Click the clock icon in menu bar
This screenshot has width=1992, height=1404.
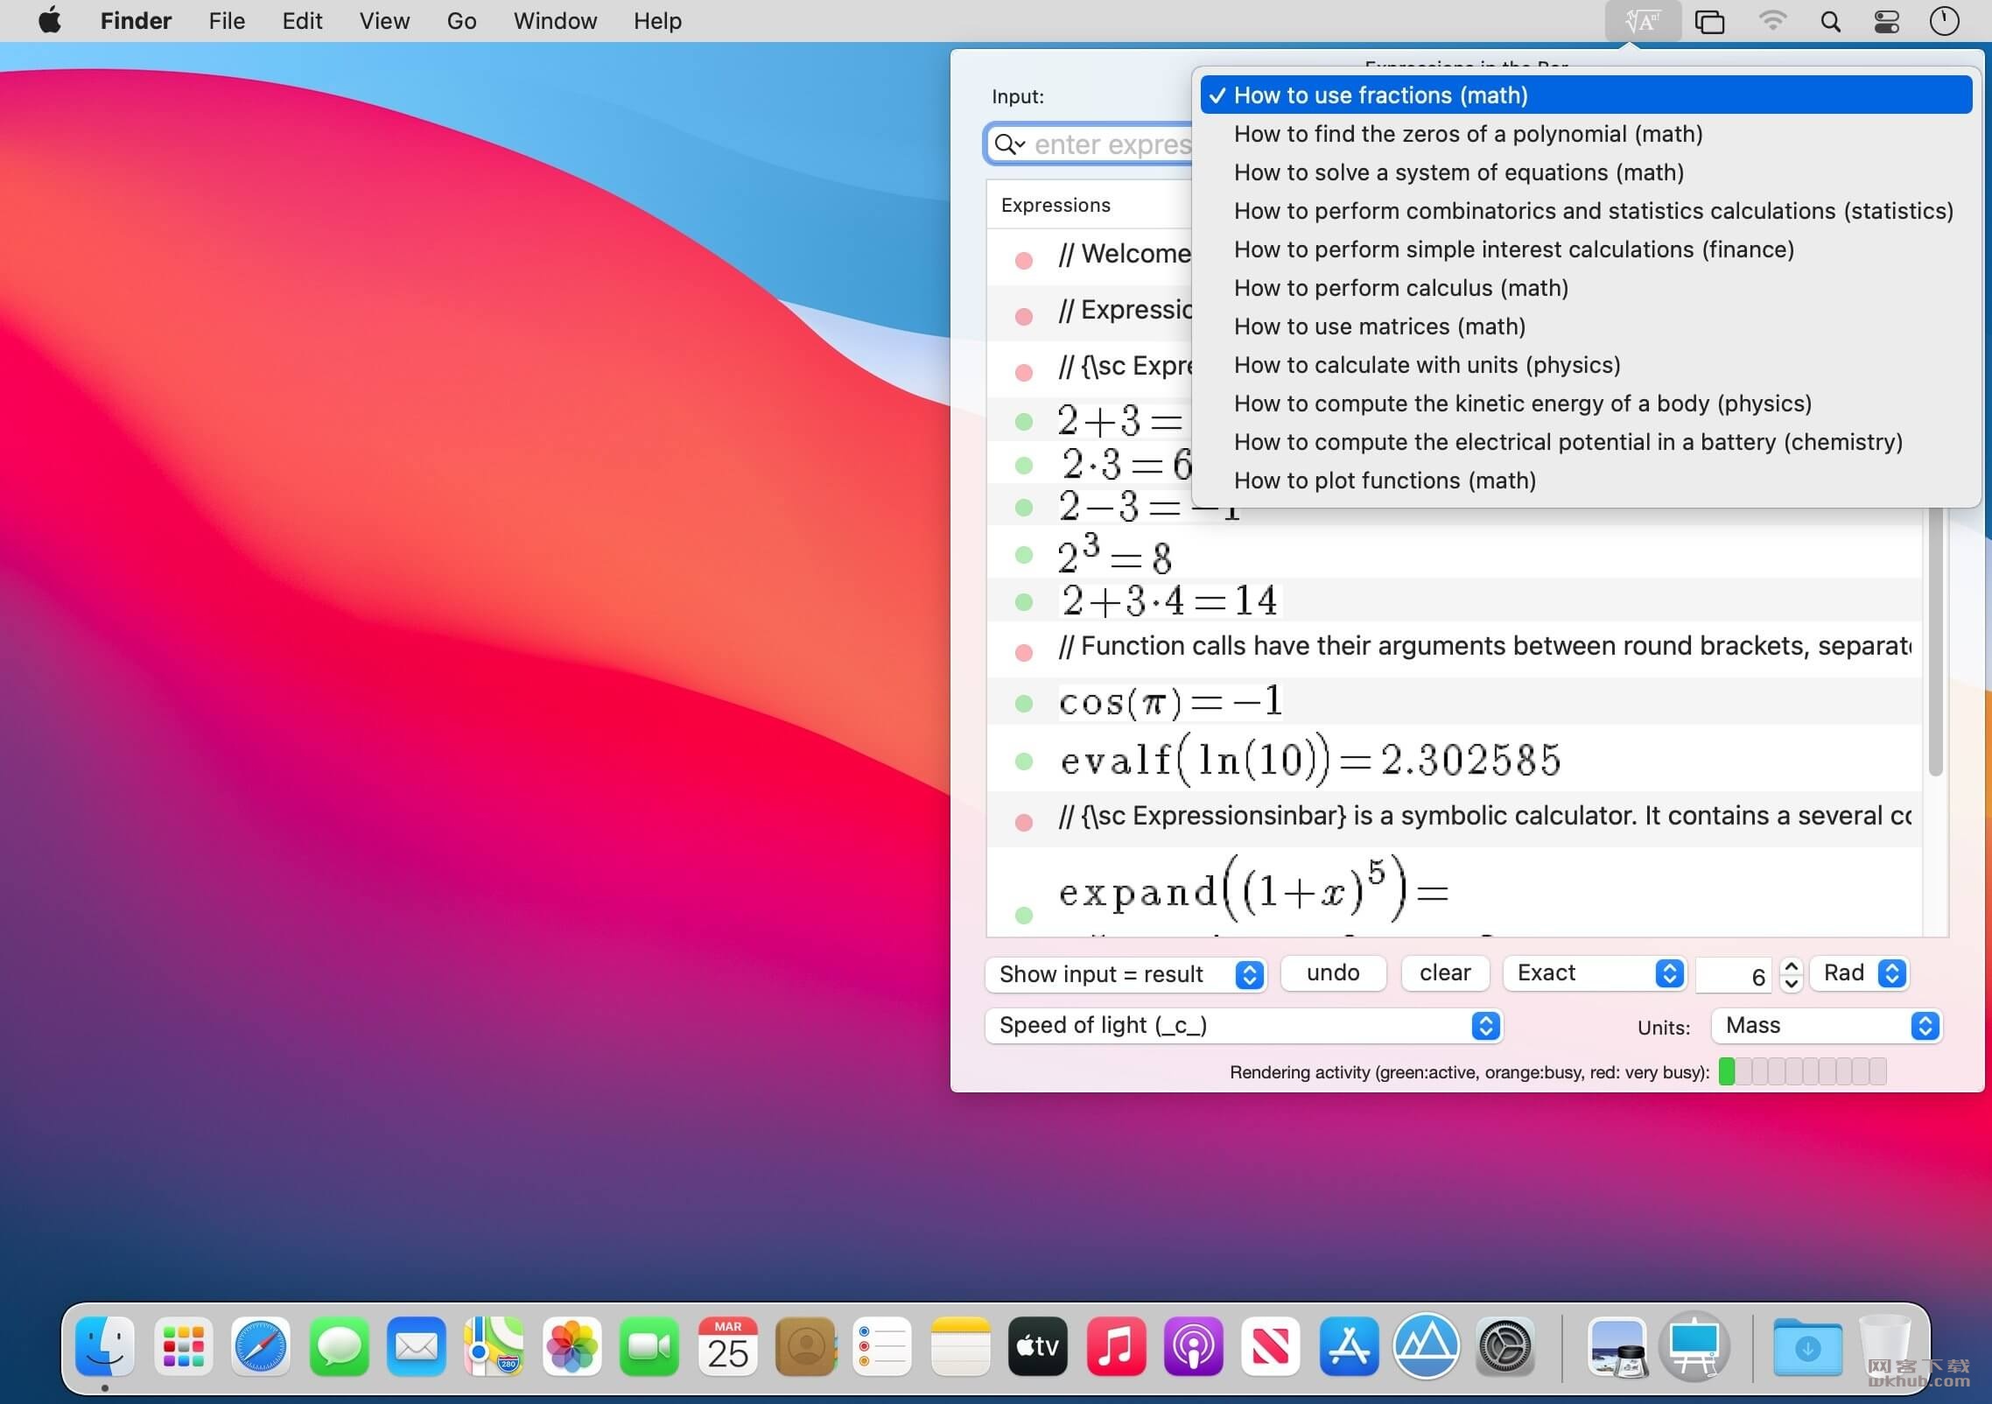click(x=1944, y=21)
